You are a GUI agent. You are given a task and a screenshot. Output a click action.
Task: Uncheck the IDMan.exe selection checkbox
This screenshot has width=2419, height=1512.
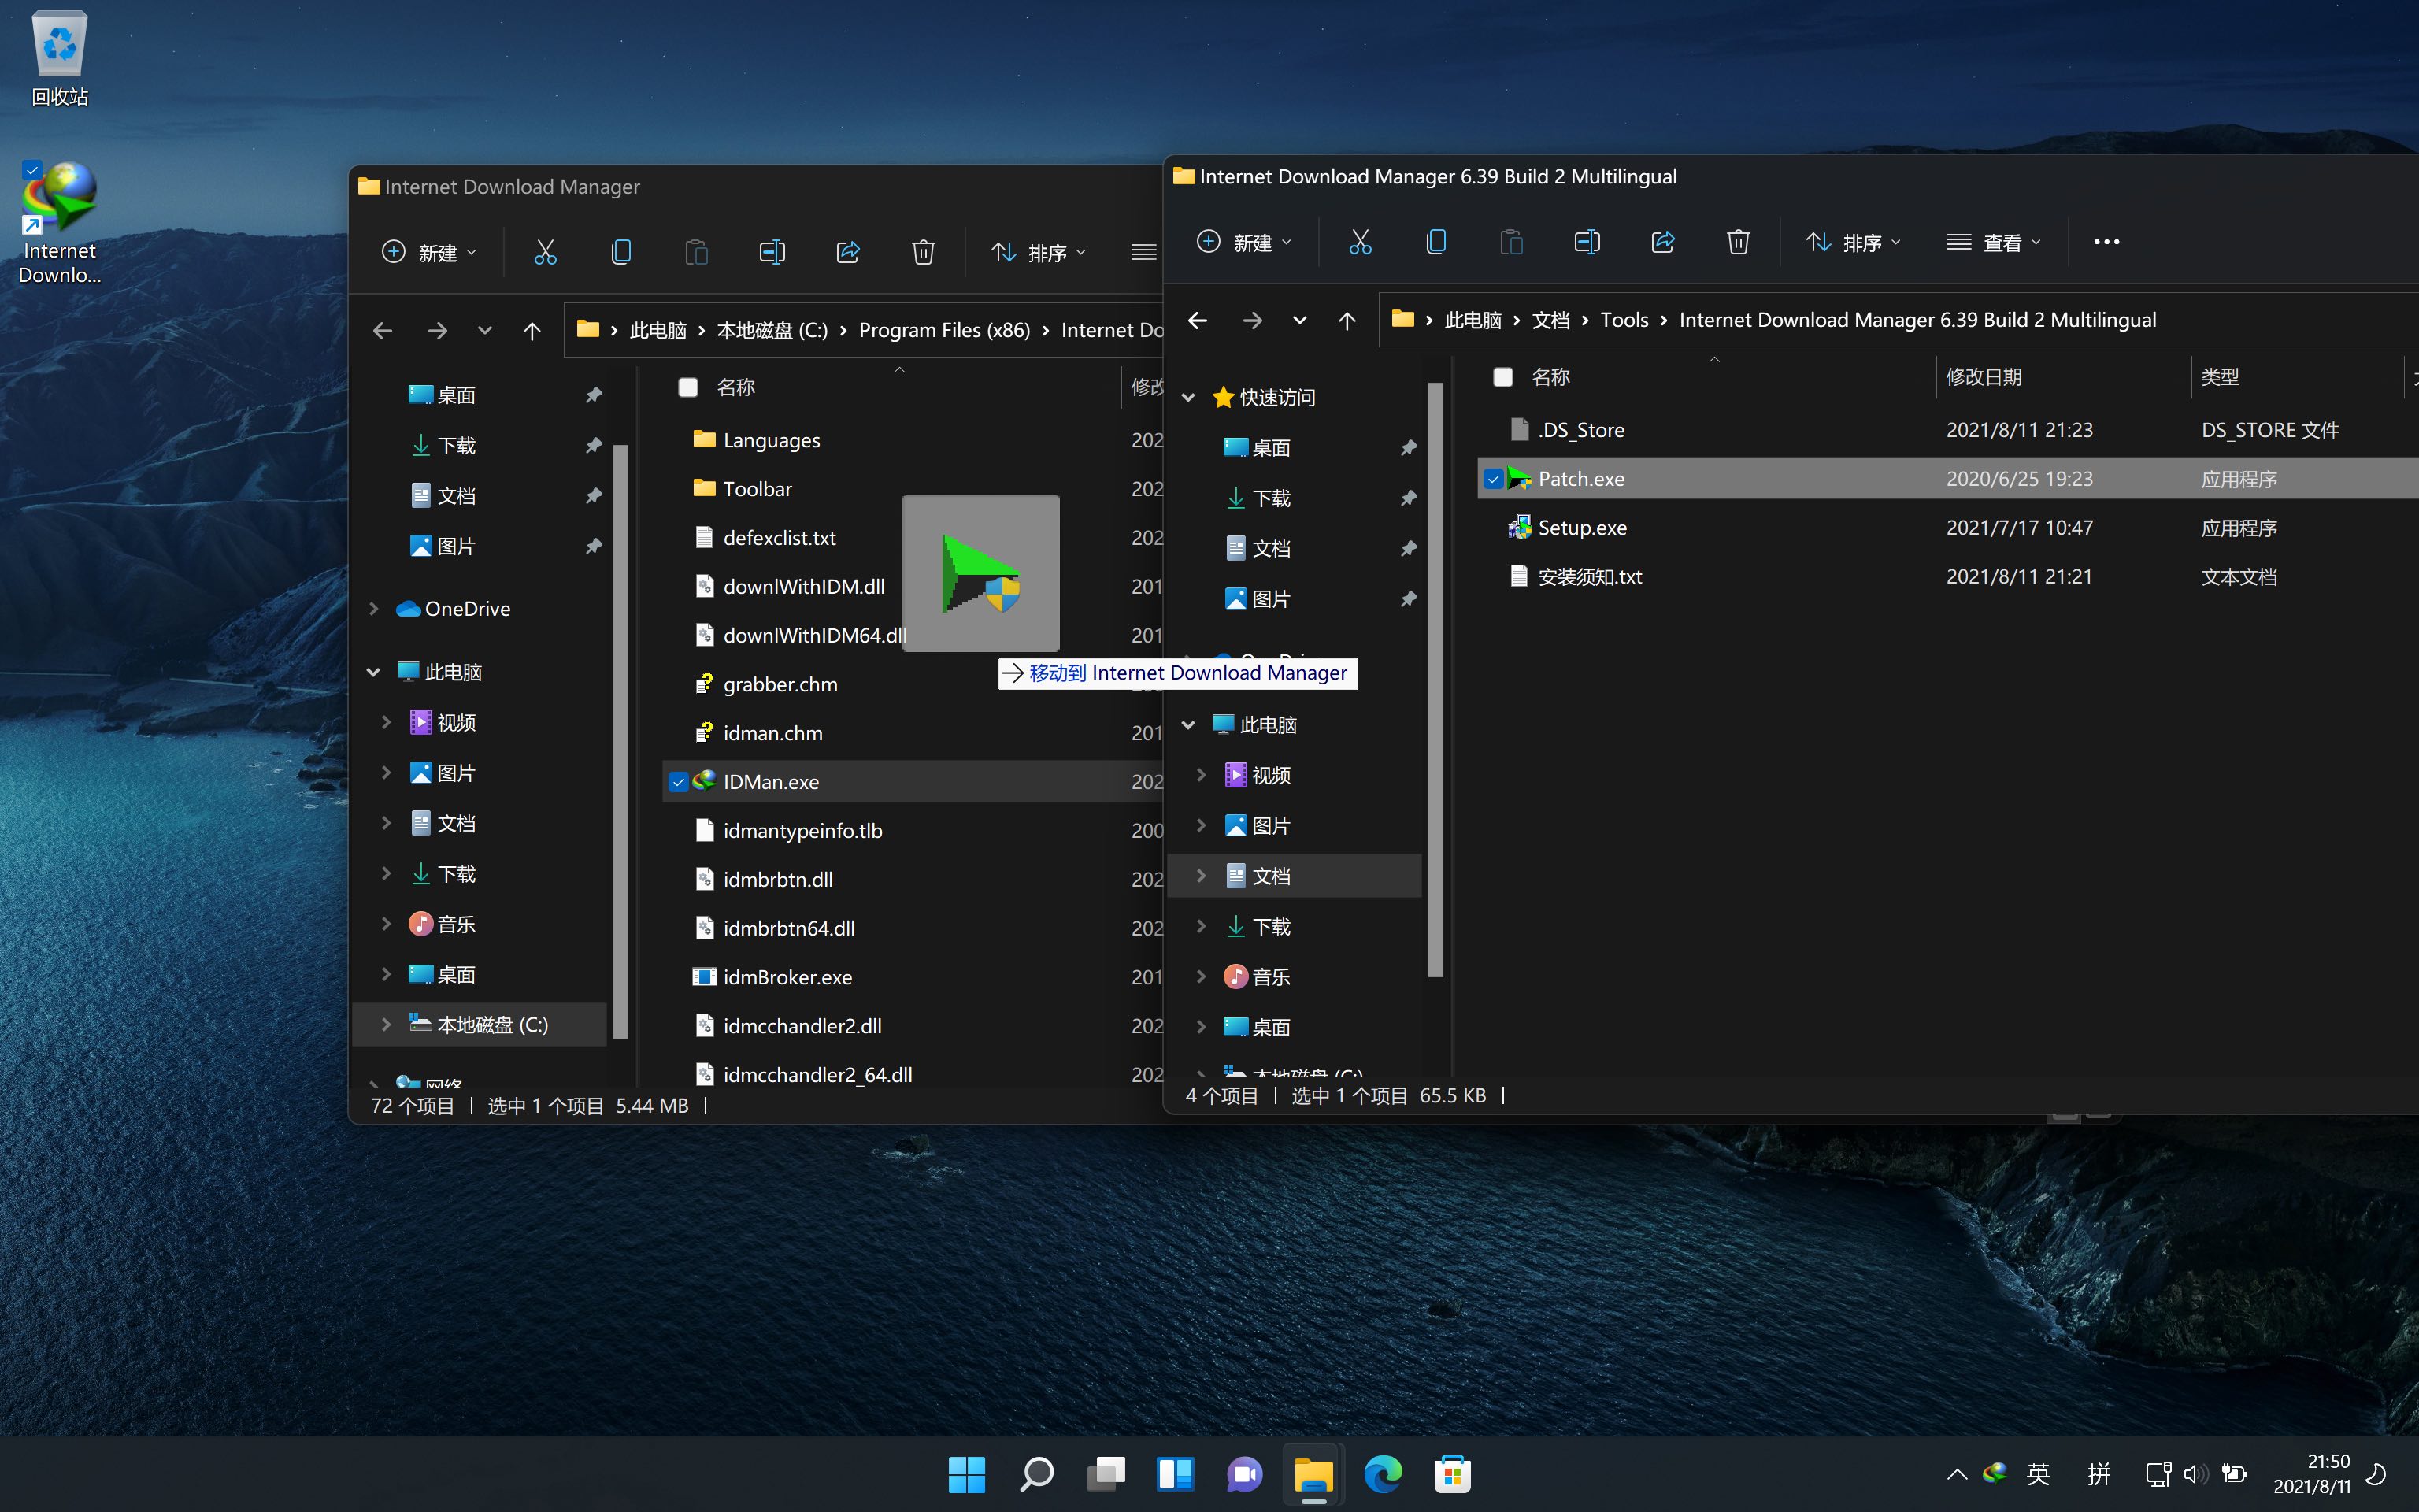point(679,782)
